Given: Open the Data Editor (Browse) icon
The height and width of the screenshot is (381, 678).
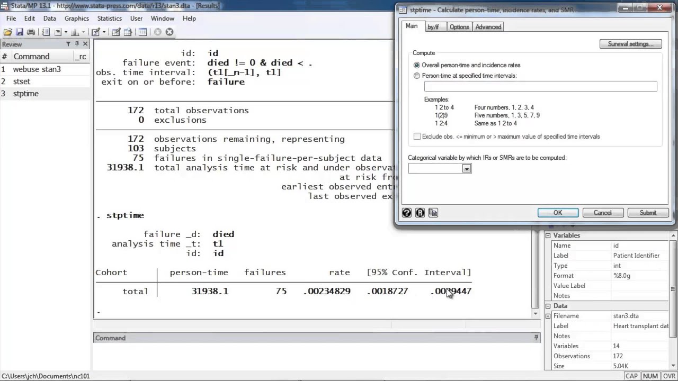Looking at the screenshot, I should point(128,32).
